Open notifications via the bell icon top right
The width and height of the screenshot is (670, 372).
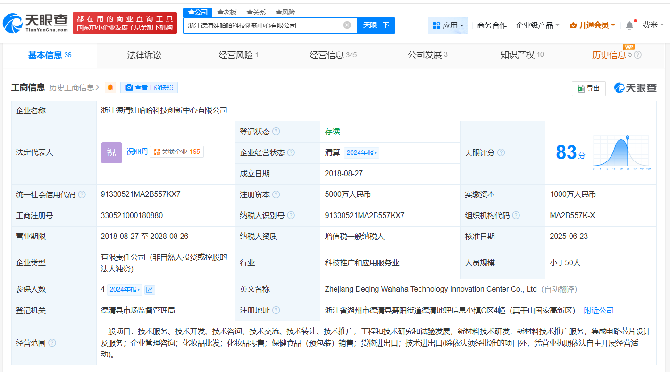click(629, 25)
